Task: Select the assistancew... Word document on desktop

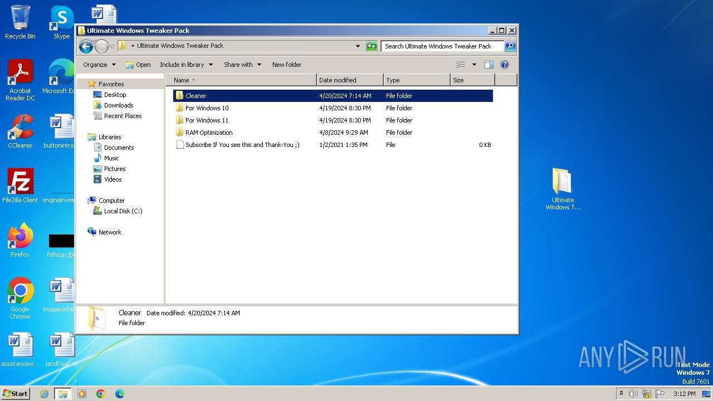Action: click(20, 350)
